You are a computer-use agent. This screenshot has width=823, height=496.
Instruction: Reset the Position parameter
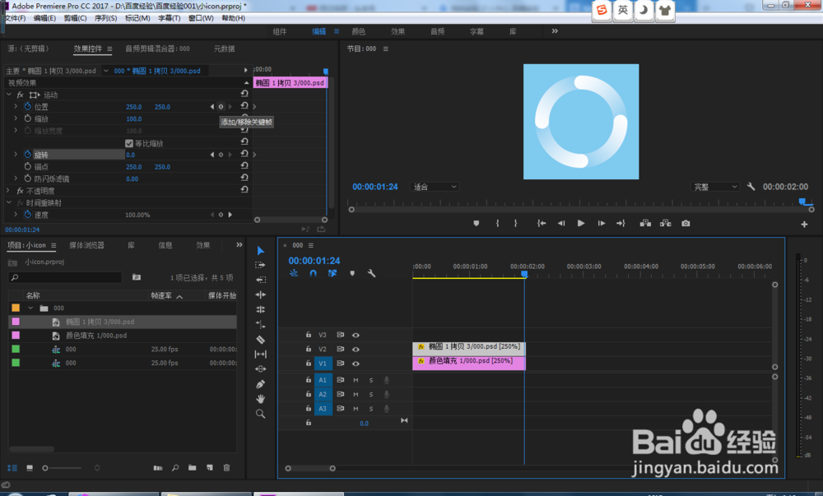(244, 106)
